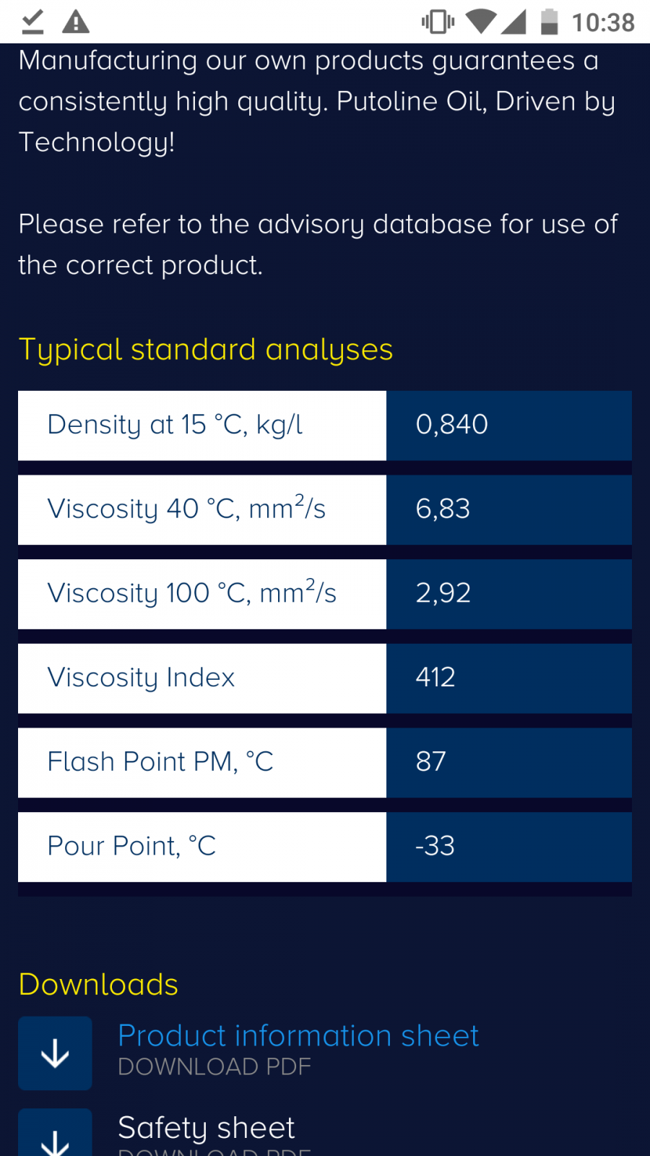Tap the download-complete checkmark in status bar
The height and width of the screenshot is (1156, 650).
32,22
